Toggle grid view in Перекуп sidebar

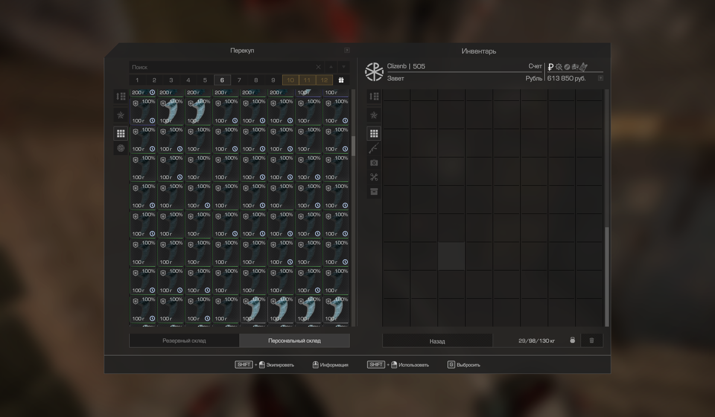[121, 133]
